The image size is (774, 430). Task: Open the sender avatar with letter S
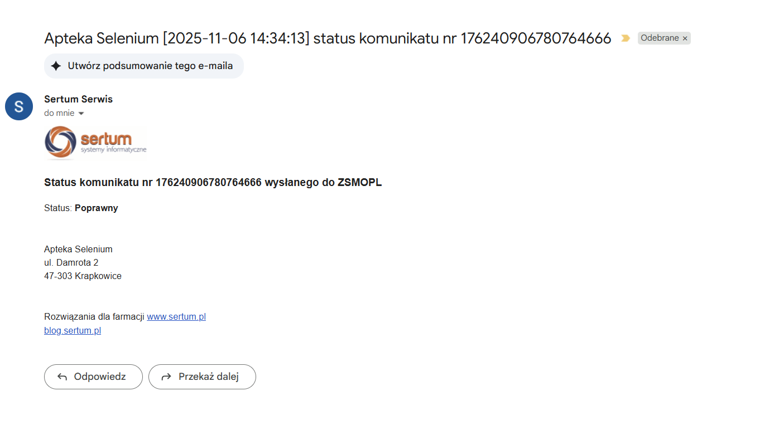coord(19,106)
